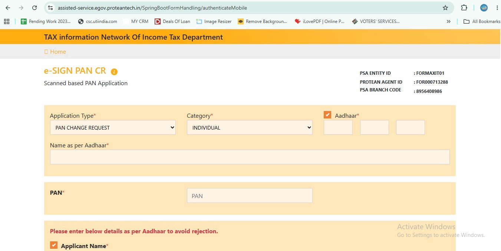This screenshot has height=251, width=501.
Task: Open Remove Background bookmark
Action: (x=263, y=21)
